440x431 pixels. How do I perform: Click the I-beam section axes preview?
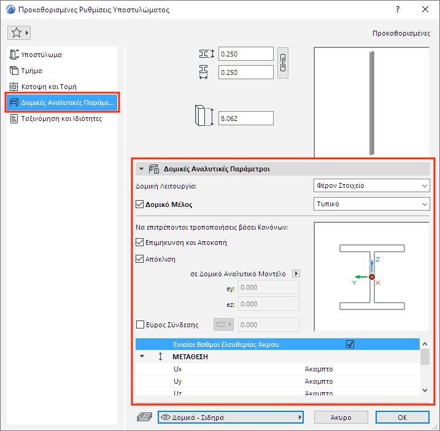371,277
